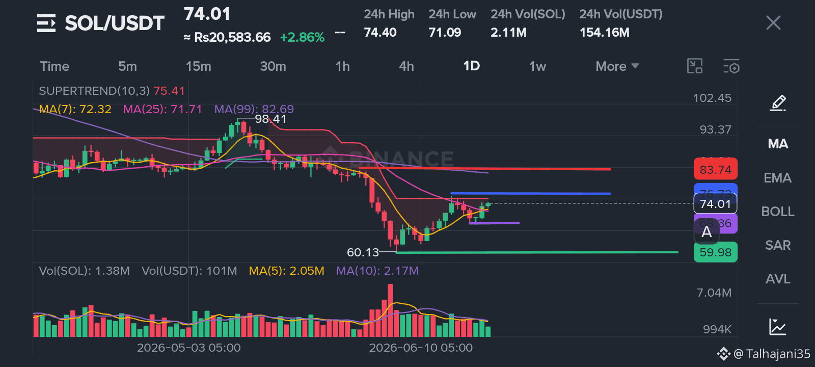
Task: Open the market list menu icon
Action: coord(46,23)
